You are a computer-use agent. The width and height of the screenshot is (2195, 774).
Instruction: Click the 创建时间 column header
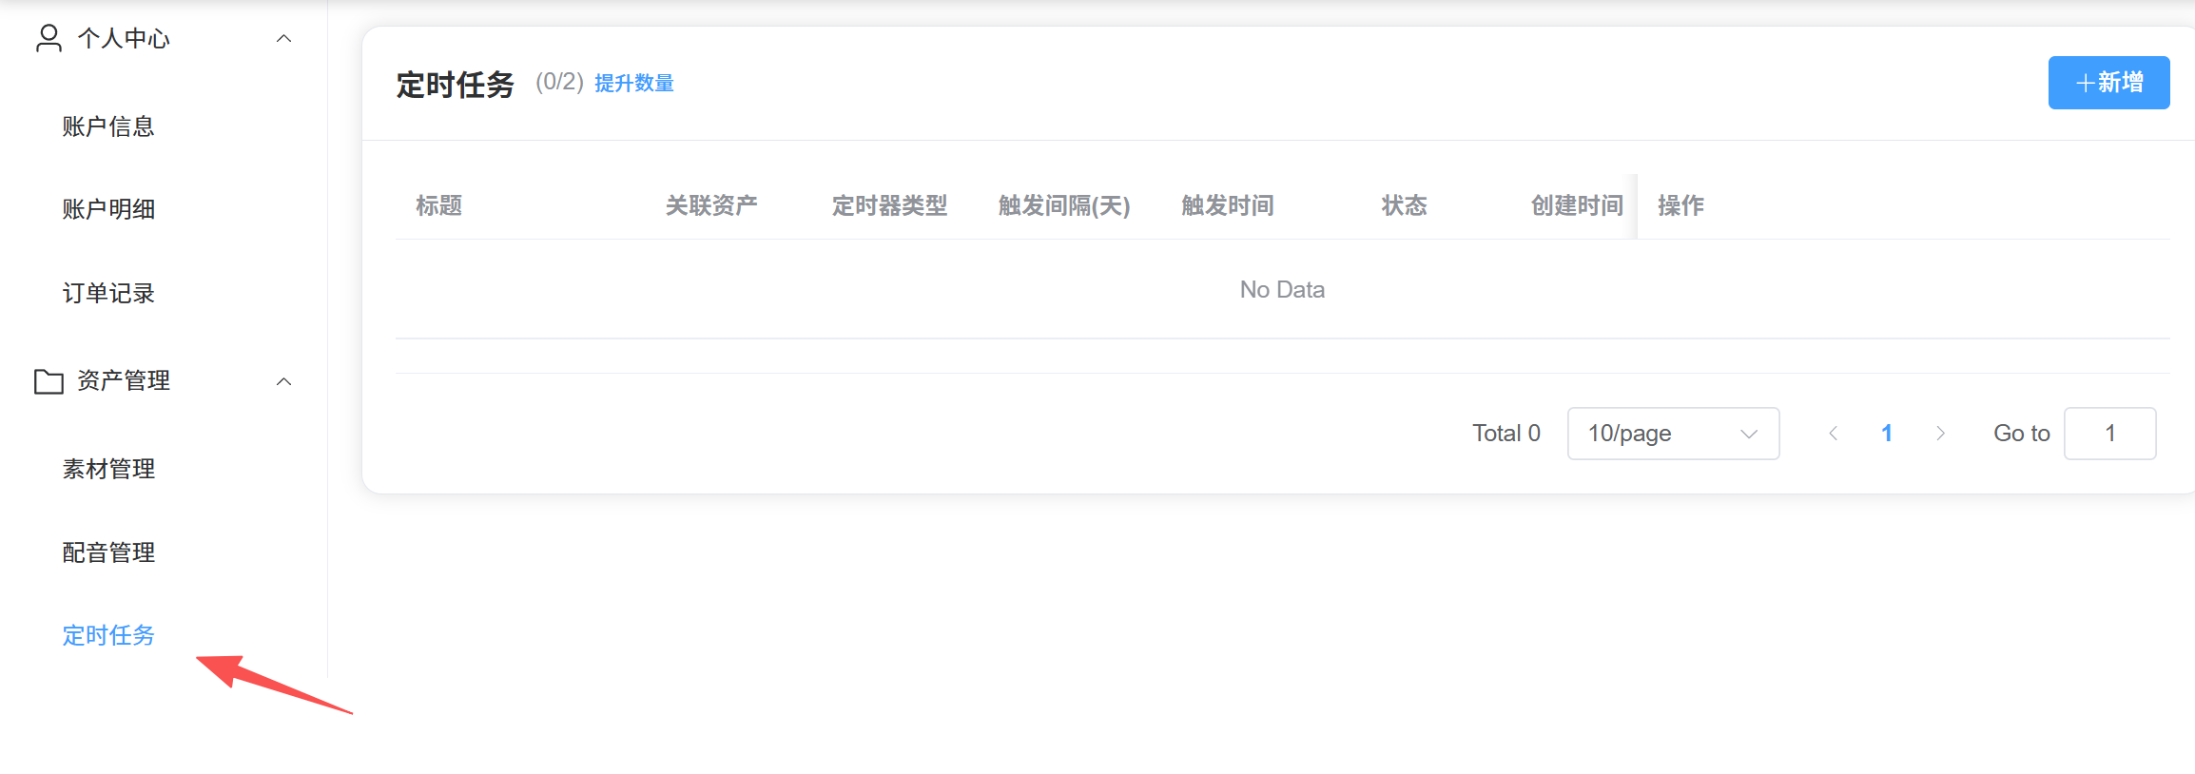[x=1577, y=205]
